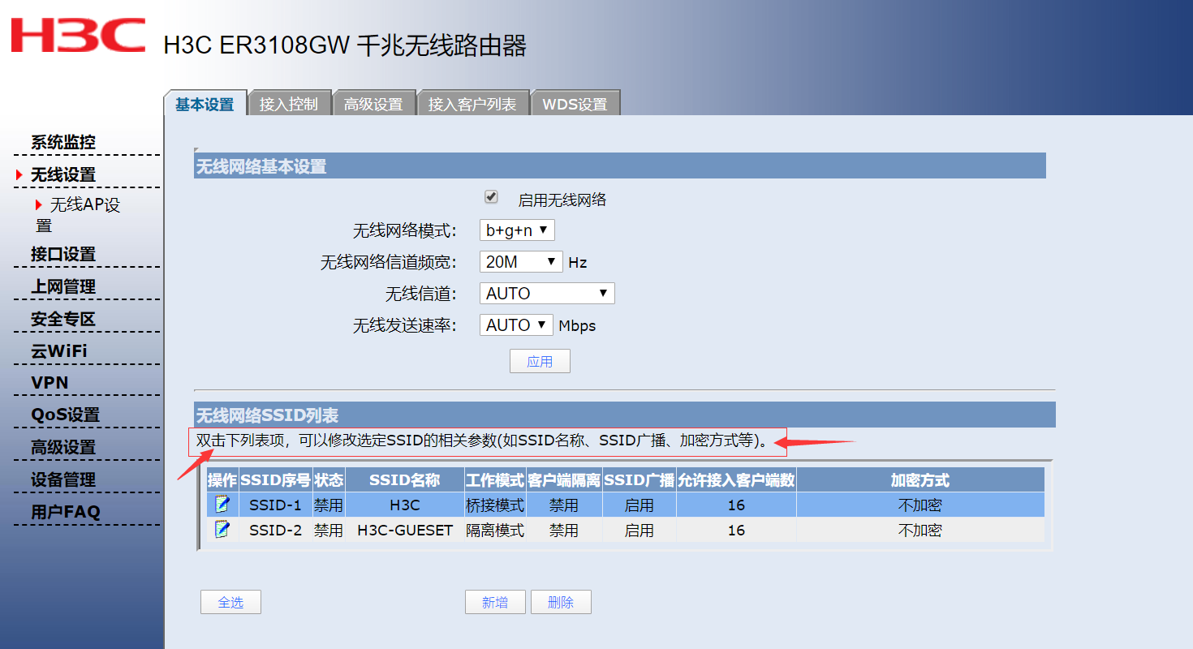Open 系统监控 in the sidebar
The image size is (1193, 649).
[63, 142]
